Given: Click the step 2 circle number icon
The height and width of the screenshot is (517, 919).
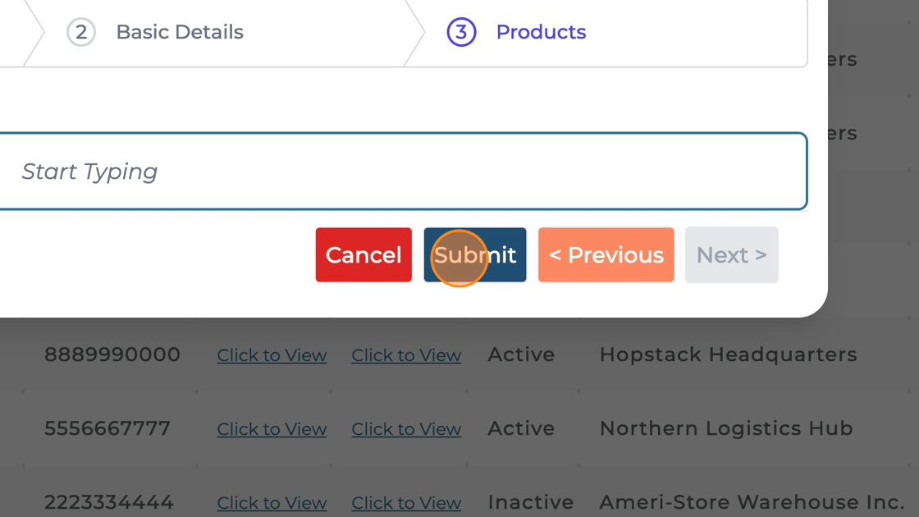Looking at the screenshot, I should (81, 32).
